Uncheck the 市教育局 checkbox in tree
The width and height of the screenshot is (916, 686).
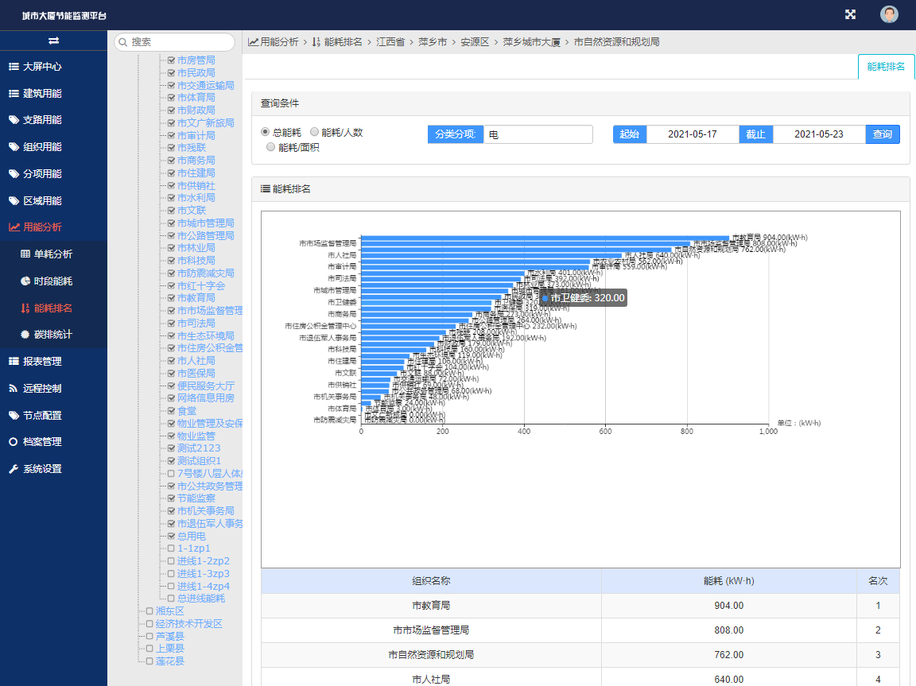171,298
